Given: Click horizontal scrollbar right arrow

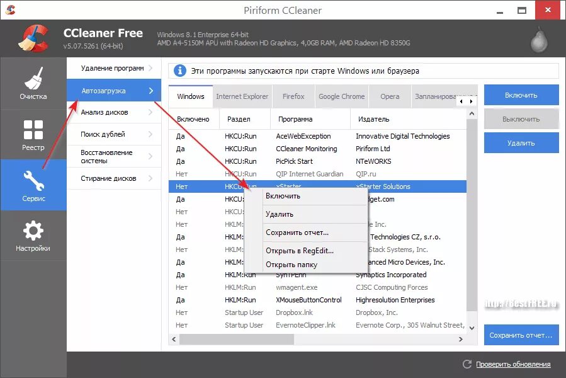Looking at the screenshot, I should pos(461,339).
